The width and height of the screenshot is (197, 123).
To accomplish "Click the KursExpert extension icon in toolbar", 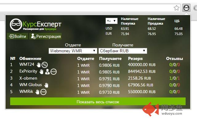I will coord(186,8).
